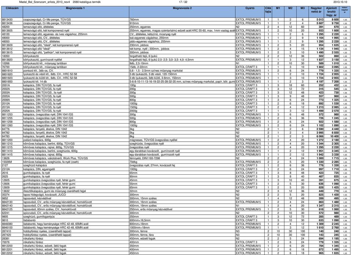Click cell jobb+egyenes vágáshoz, 255mm

tap(150, 41)
